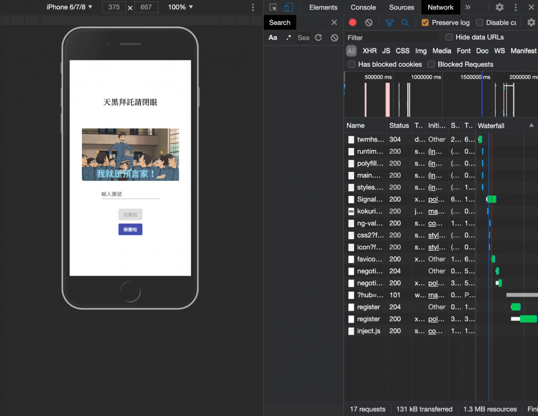Image resolution: width=538 pixels, height=416 pixels.
Task: Click the grey 找團啦 button
Action: [130, 215]
